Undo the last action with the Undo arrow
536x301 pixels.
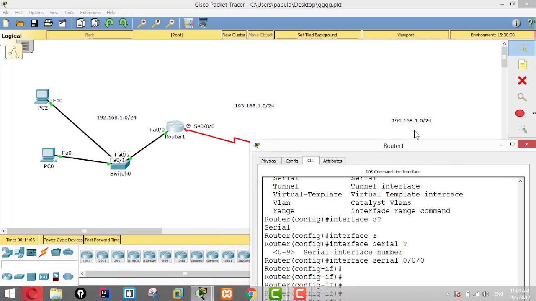[x=109, y=23]
